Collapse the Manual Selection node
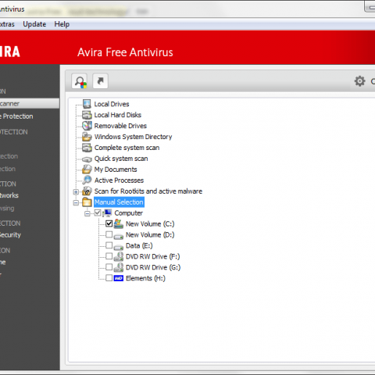 pos(76,202)
